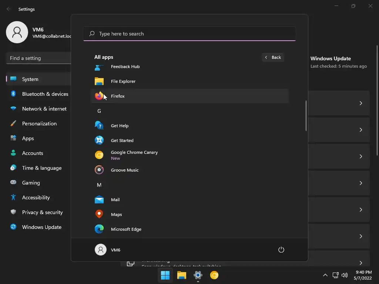Click the Settings window scrollbar
Screen dimensions: 379x284
click(x=377, y=101)
